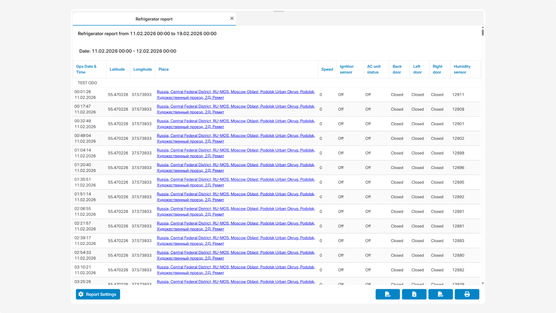Click the vertical scrollbar thumb

coord(482,31)
